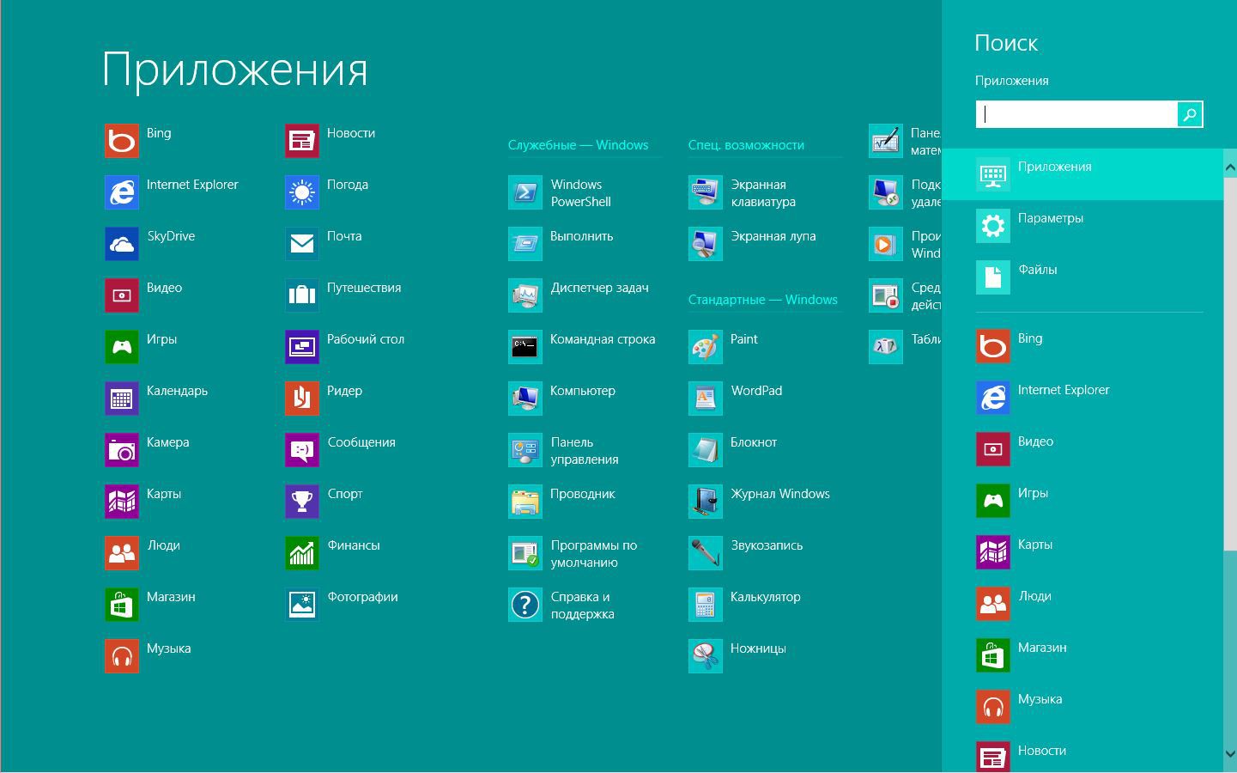Open Музыка in the main apps list
The width and height of the screenshot is (1237, 773).
148,656
